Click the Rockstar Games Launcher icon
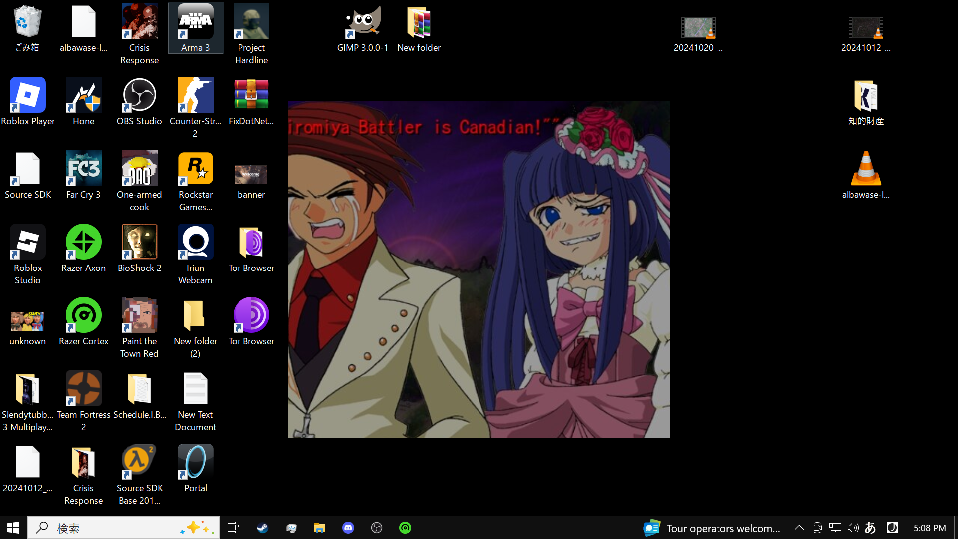 (195, 175)
